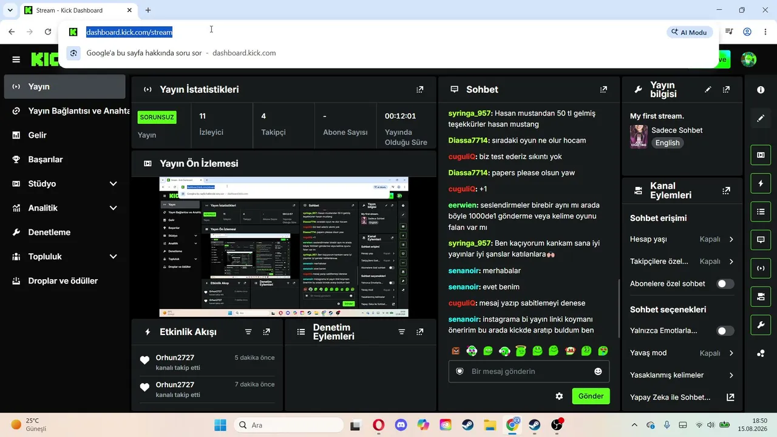The image size is (777, 437).
Task: Open chat settings gear icon
Action: tap(559, 396)
